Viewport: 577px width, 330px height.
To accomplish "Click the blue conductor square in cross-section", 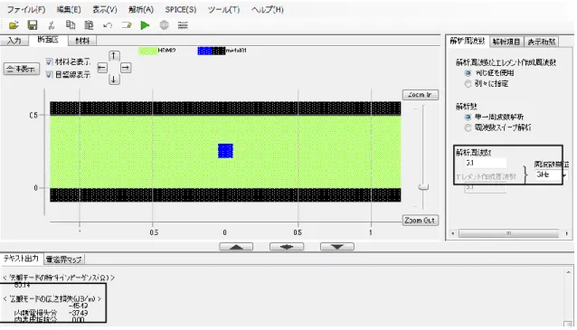I will (x=225, y=151).
